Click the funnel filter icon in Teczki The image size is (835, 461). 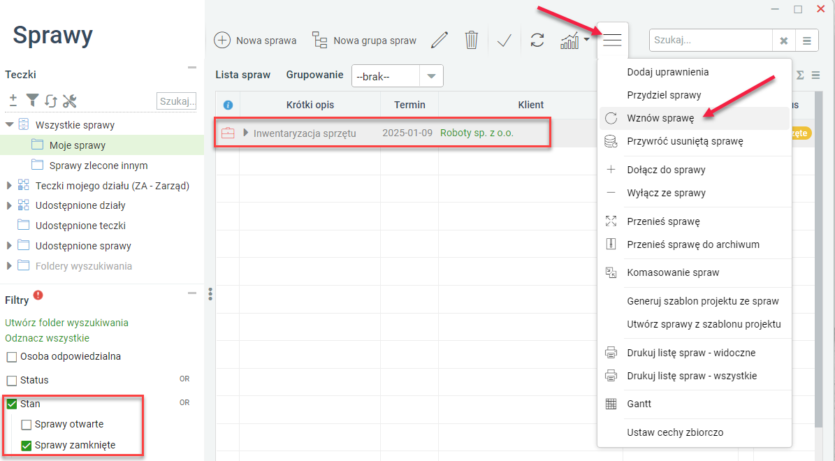(32, 100)
